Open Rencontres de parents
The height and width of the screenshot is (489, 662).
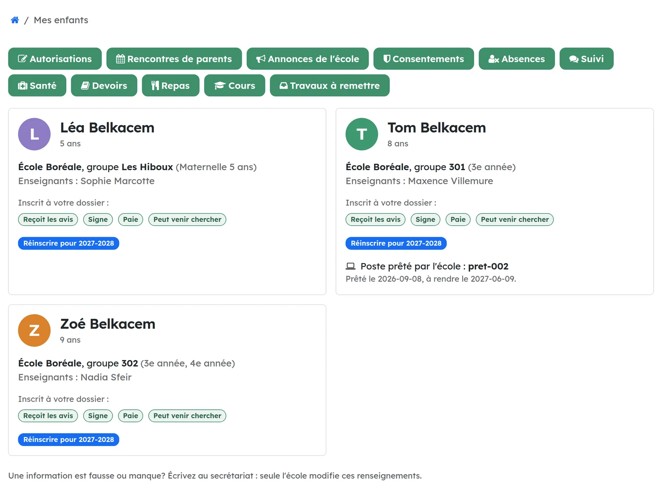[x=174, y=59]
